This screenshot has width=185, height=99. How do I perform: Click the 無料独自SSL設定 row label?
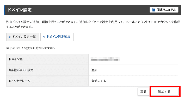(21, 70)
